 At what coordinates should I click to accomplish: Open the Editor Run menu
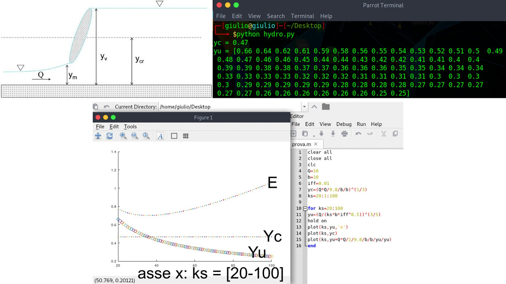click(361, 124)
